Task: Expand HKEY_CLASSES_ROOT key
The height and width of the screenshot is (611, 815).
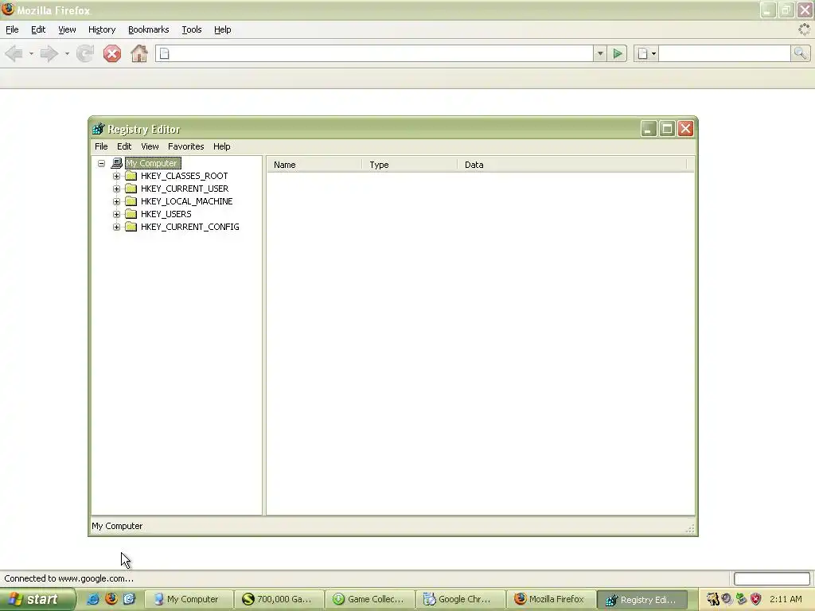Action: (116, 176)
